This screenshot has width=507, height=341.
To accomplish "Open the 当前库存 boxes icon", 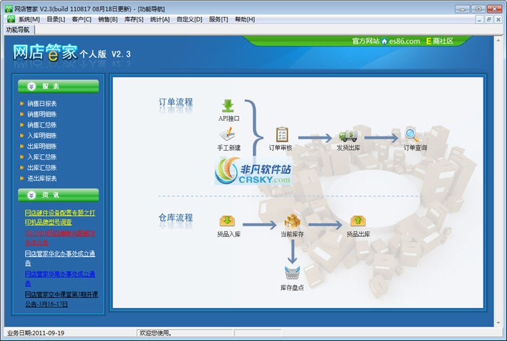I will [x=292, y=221].
